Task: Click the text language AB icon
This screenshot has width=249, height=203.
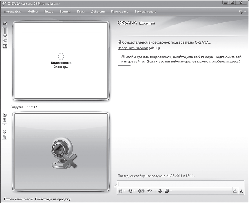Action: pos(160,191)
